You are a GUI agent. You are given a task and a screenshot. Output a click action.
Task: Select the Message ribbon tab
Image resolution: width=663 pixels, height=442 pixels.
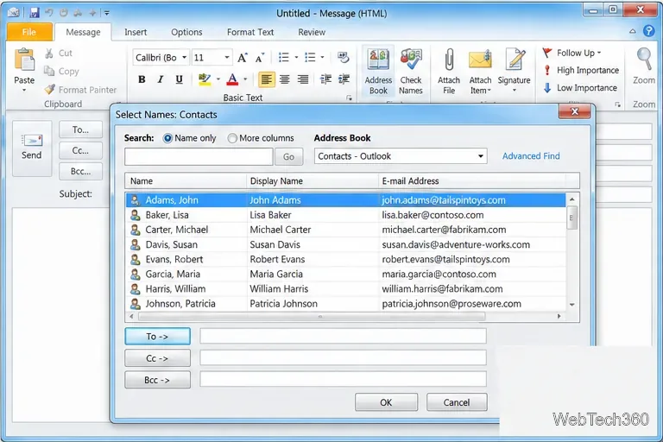coord(83,32)
